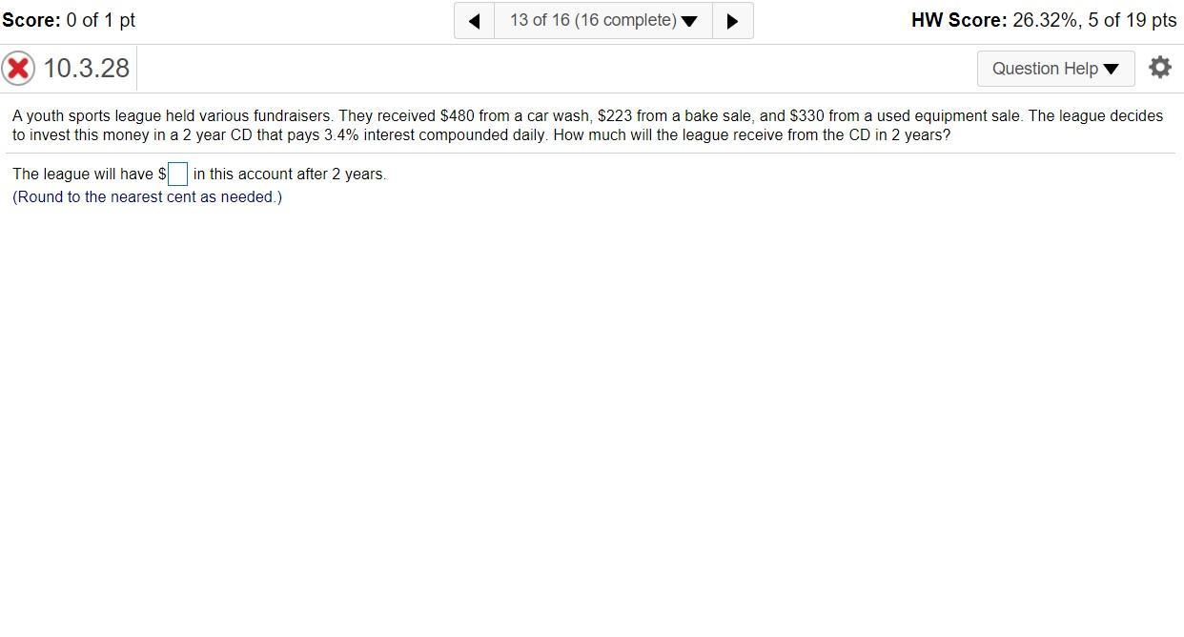Click the 'Score: 0 of 1 pt' text
The height and width of the screenshot is (637, 1184).
[69, 20]
